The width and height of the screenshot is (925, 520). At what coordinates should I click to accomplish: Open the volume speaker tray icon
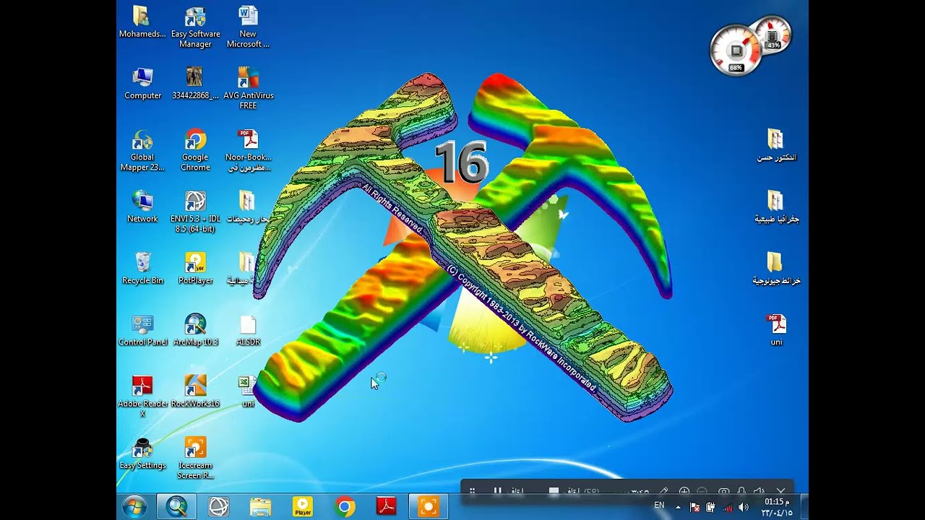tap(744, 507)
